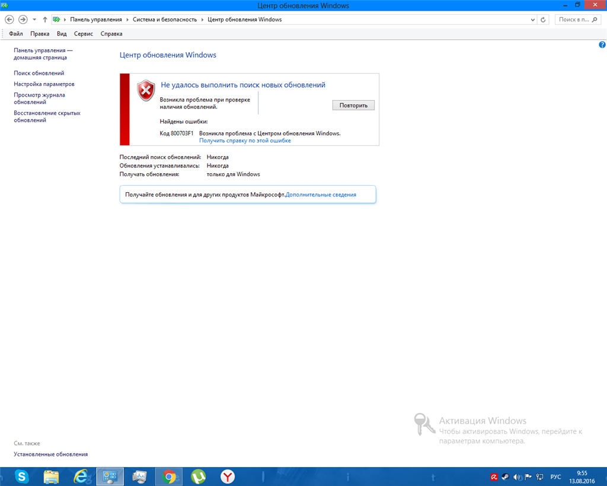Refresh the page with the address bar refresh icon
The height and width of the screenshot is (486, 607).
543,20
